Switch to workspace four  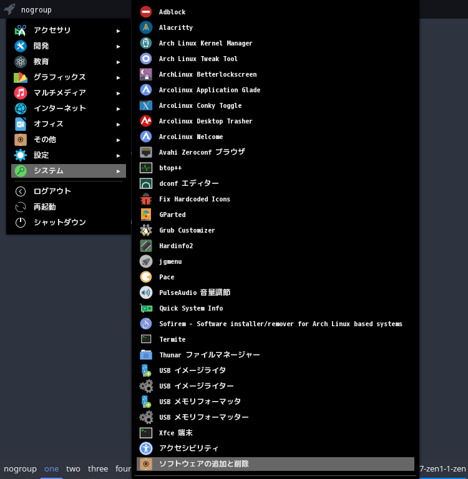tap(123, 468)
